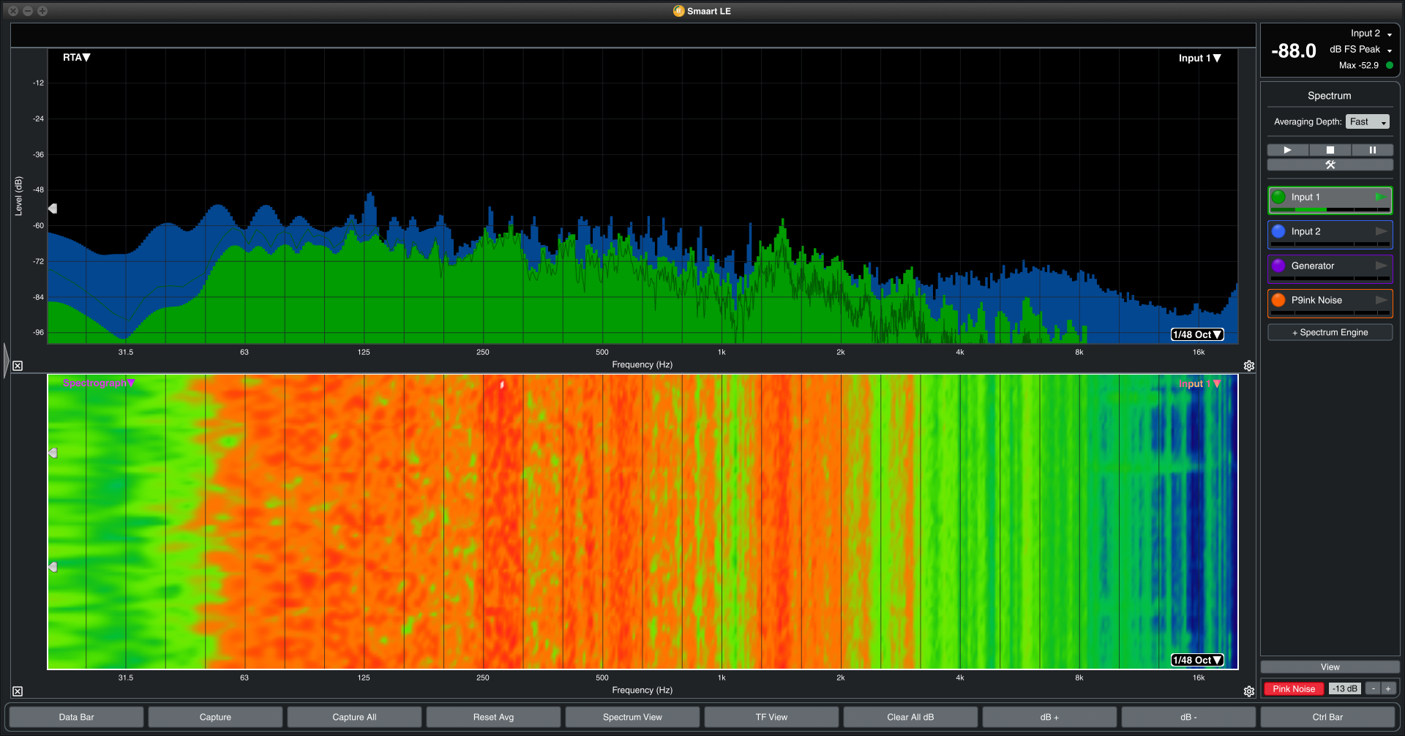Open RTA graph type dropdown

[76, 57]
